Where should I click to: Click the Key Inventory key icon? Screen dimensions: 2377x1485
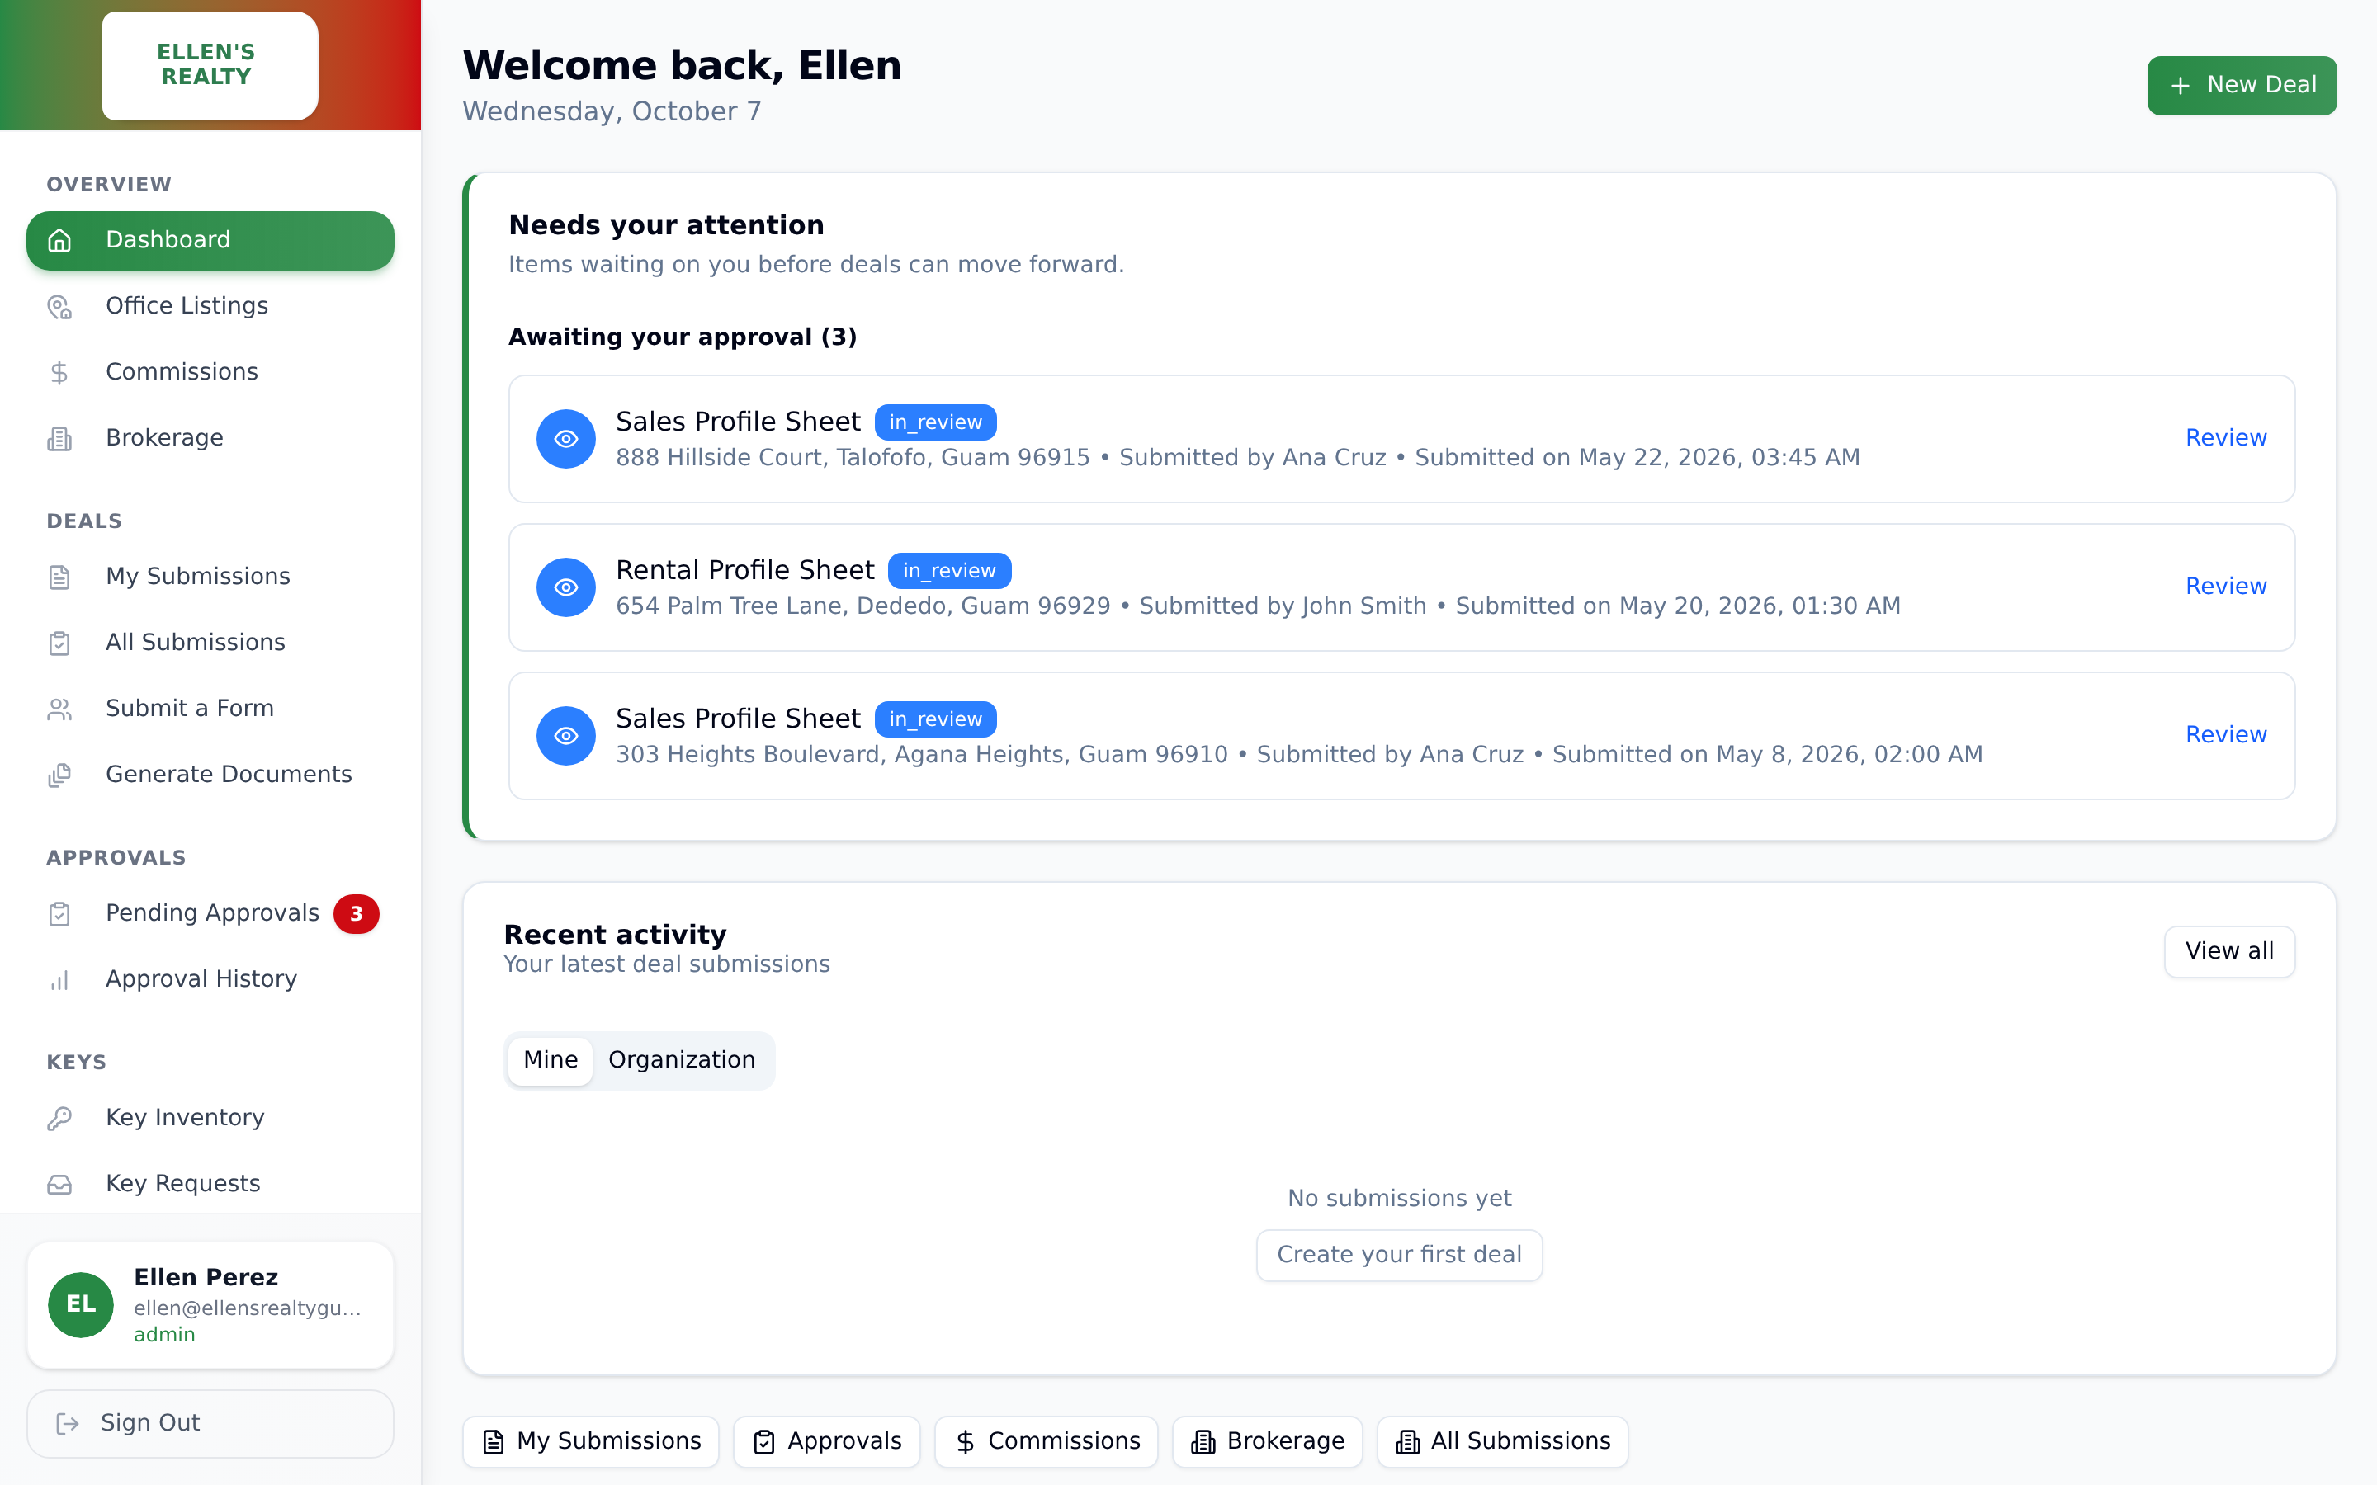(60, 1118)
